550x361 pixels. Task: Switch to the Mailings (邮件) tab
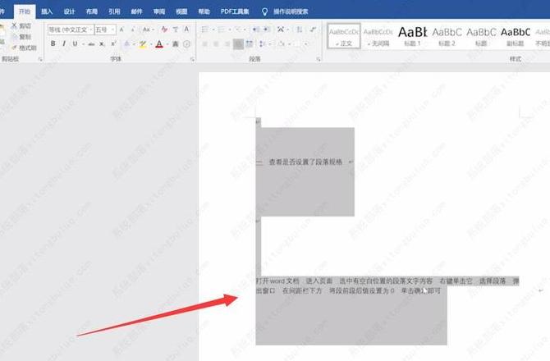136,11
